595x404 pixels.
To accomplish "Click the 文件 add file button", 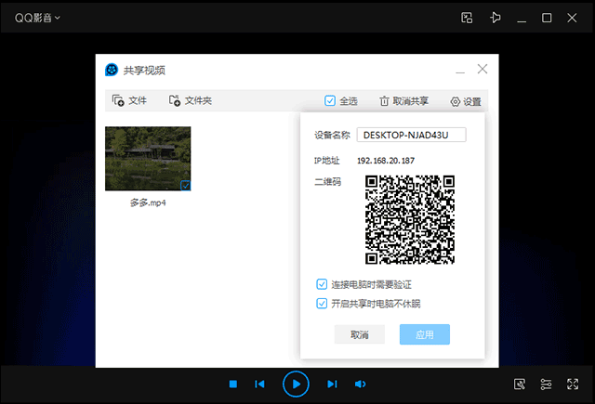I will [129, 100].
